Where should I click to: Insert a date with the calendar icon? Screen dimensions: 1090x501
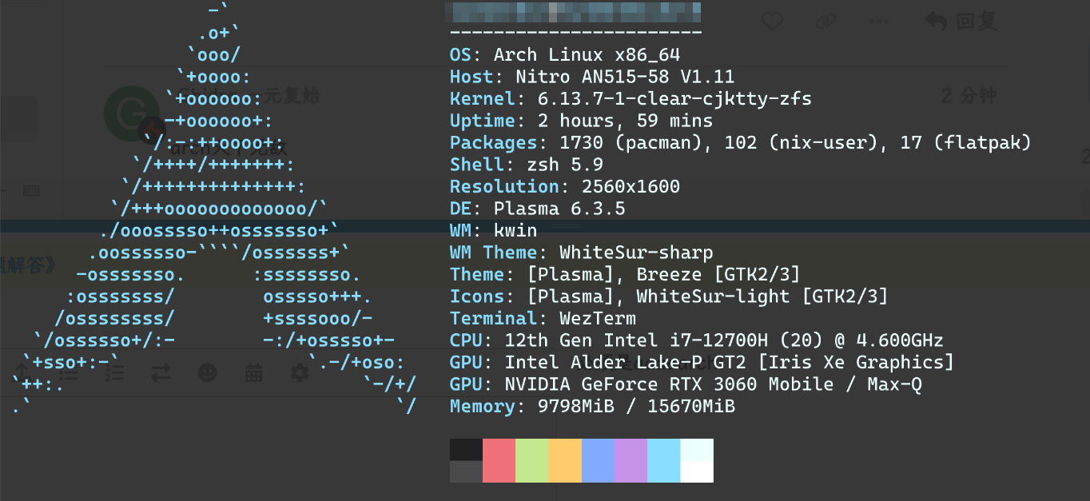[254, 372]
